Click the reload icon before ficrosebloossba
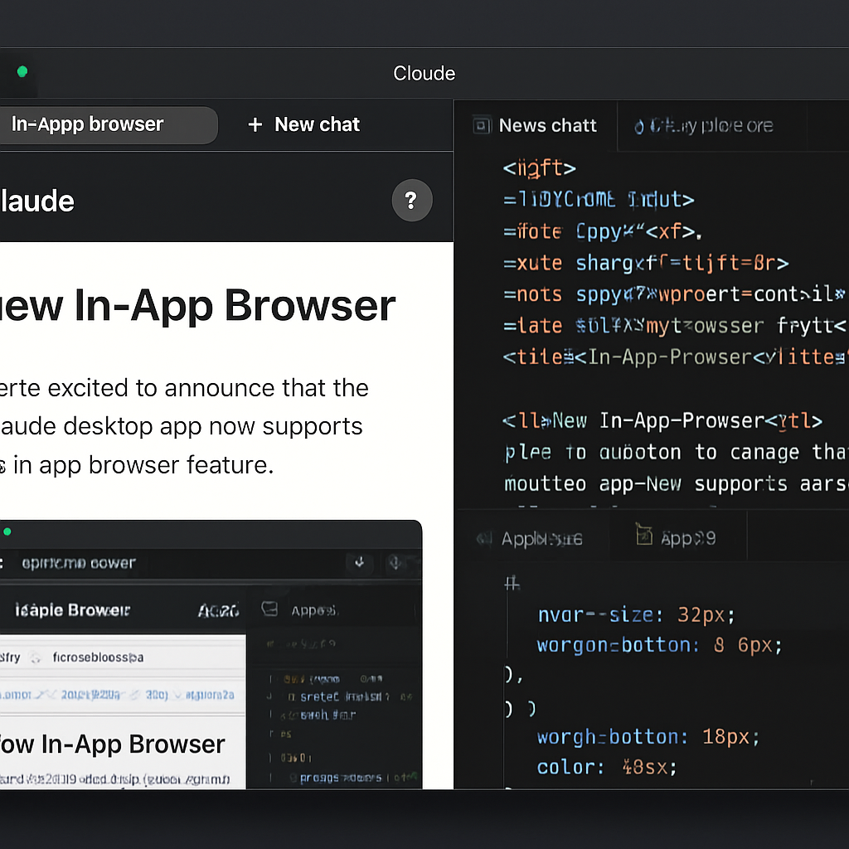849x849 pixels. pyautogui.click(x=36, y=657)
